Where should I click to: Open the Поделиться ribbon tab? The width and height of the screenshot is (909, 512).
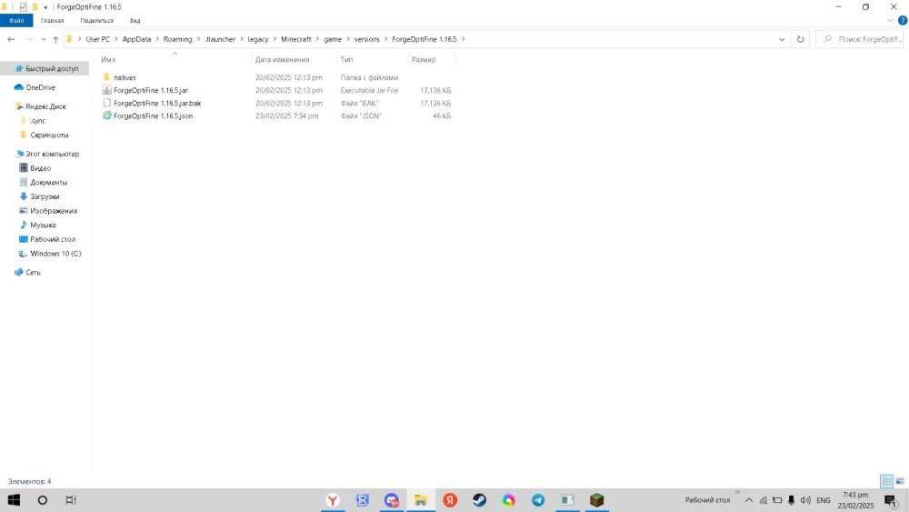coord(97,20)
